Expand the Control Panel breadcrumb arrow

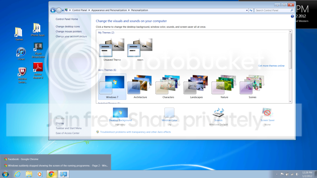click(89, 10)
